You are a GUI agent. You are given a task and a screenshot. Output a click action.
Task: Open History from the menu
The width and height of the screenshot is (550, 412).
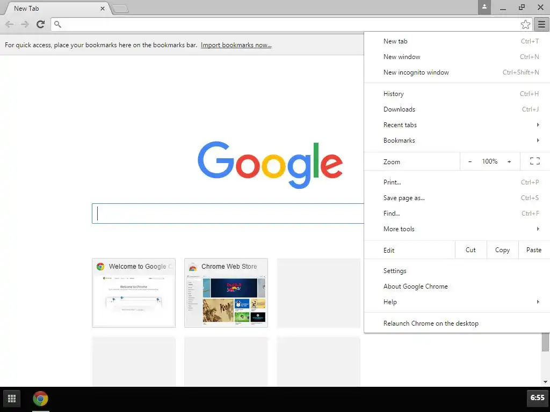[x=457, y=94]
